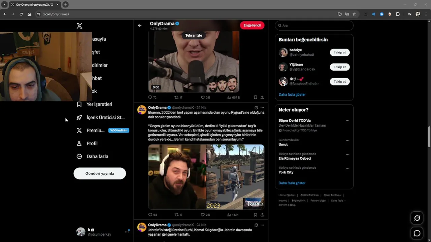Image resolution: width=431 pixels, height=242 pixels.
Task: Follow @BatuhanErdindar with Takip et
Action: (x=340, y=82)
